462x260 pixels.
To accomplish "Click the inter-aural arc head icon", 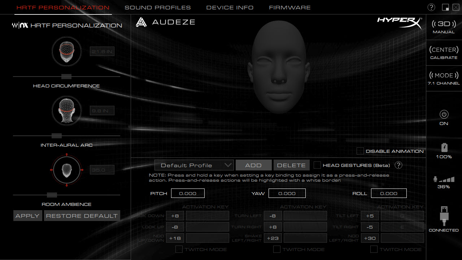I will (66, 110).
